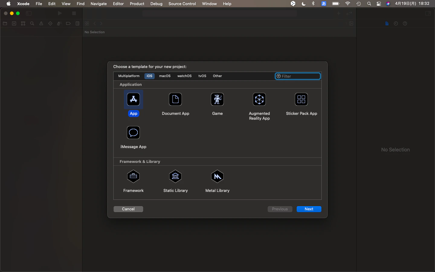Open the Xcode menu
The height and width of the screenshot is (272, 435).
(x=23, y=4)
